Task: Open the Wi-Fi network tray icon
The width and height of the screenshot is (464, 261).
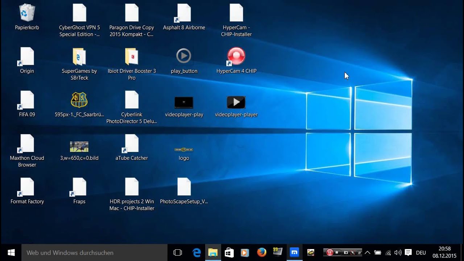Action: [x=388, y=253]
